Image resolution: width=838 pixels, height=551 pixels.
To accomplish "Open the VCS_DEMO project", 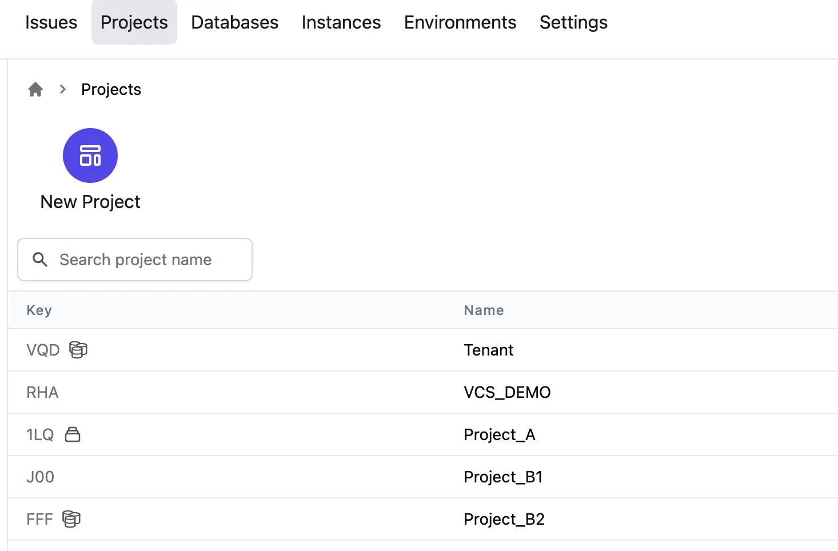I will tap(507, 392).
